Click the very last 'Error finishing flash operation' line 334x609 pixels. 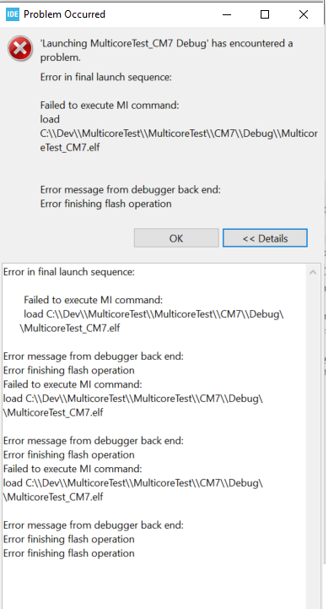tap(69, 553)
